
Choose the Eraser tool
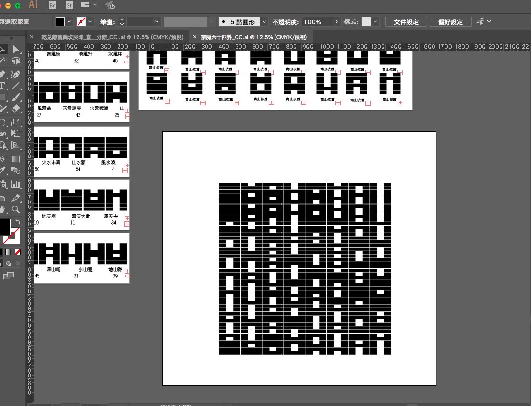[x=16, y=109]
